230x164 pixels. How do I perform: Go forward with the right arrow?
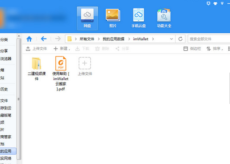[58, 39]
